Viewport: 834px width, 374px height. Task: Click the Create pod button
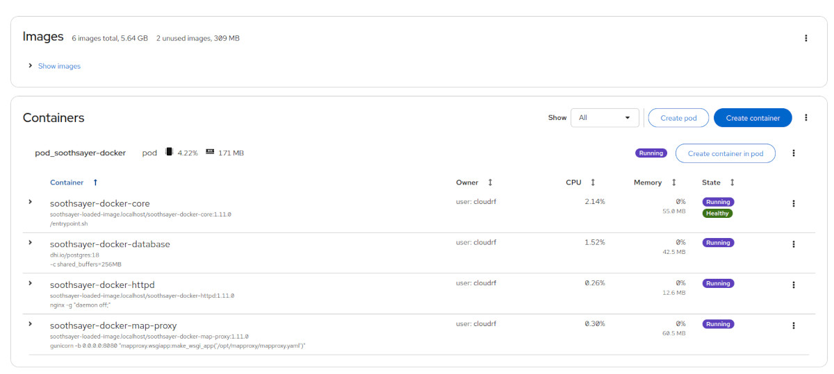[x=678, y=118]
